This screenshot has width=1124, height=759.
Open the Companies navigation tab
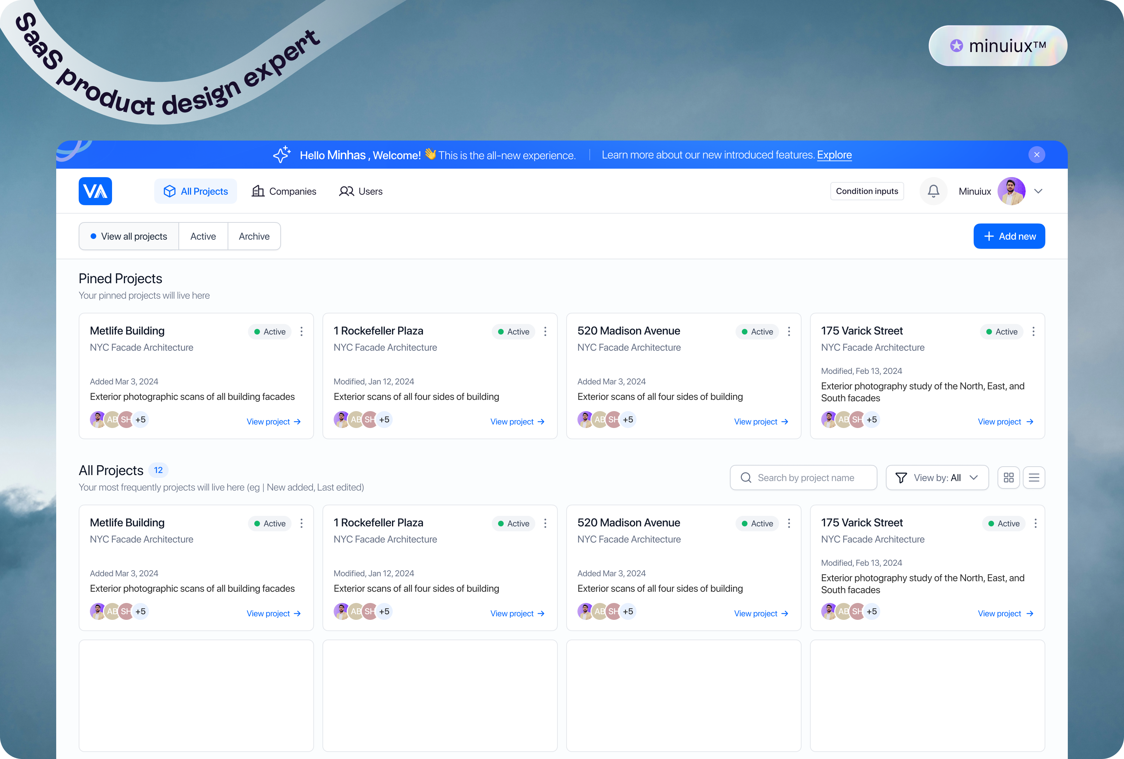coord(284,191)
